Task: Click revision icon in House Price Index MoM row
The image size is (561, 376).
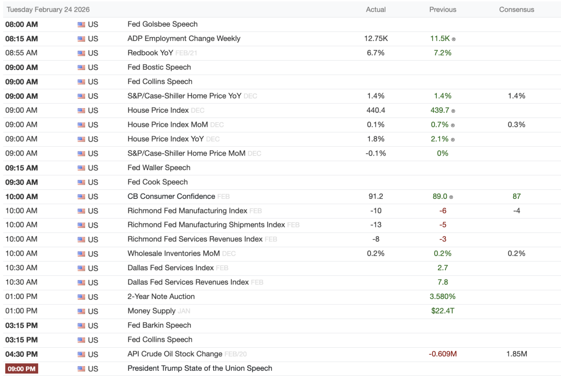Action: click(x=453, y=125)
